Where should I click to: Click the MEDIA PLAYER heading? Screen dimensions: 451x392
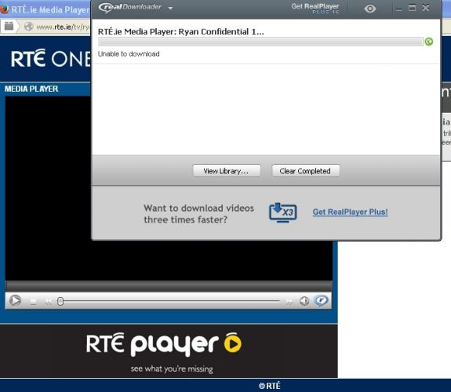[31, 89]
